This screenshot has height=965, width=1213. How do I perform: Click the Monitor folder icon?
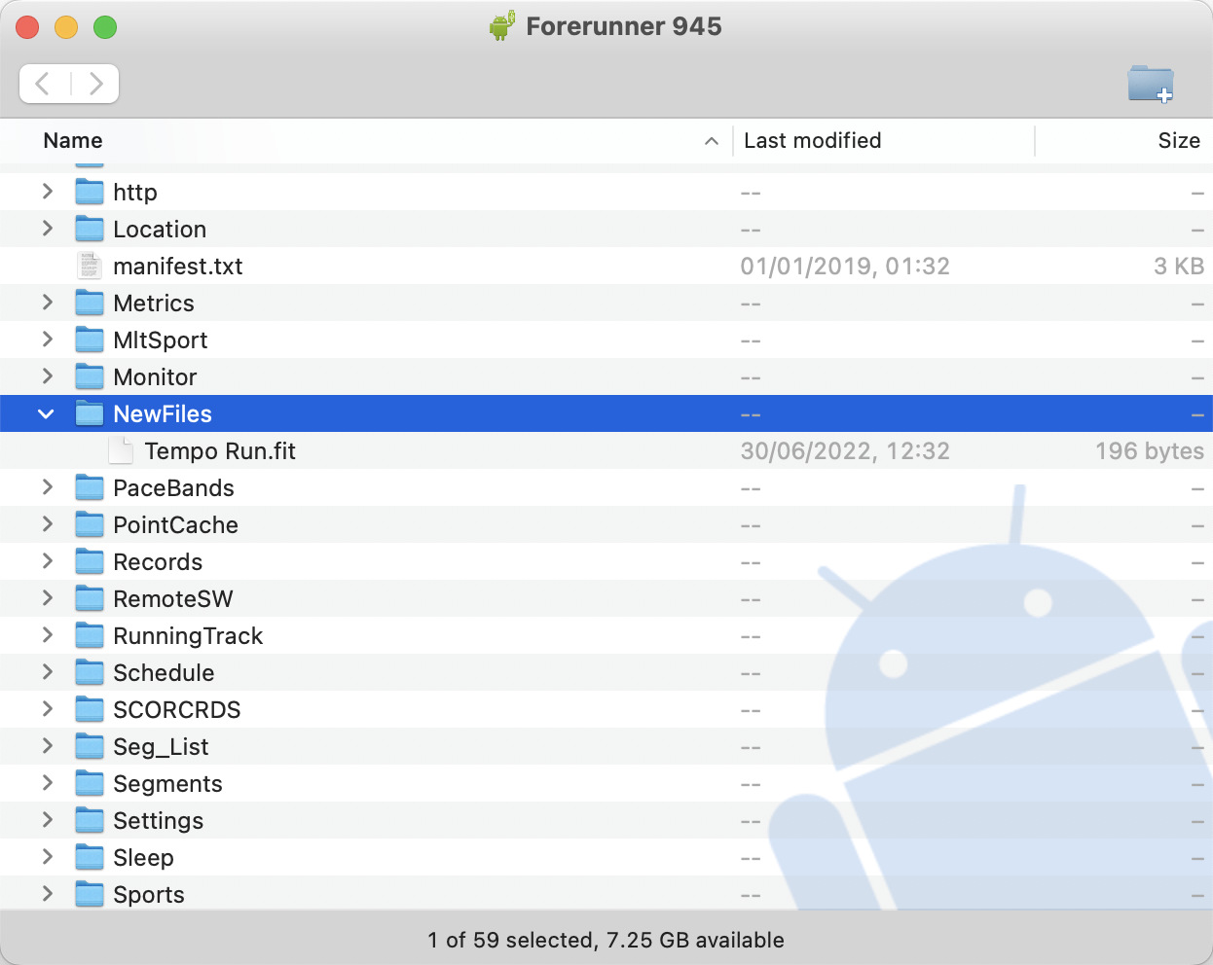(90, 376)
